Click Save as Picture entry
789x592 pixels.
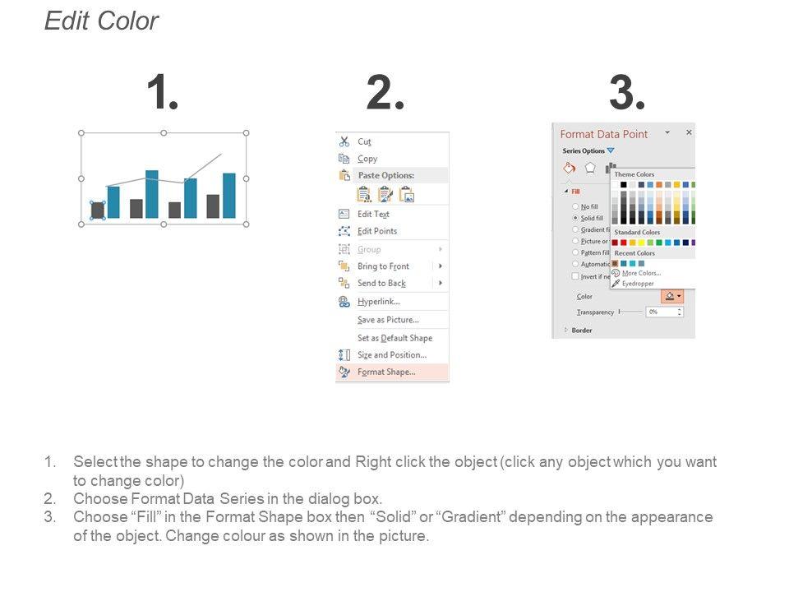tap(388, 320)
